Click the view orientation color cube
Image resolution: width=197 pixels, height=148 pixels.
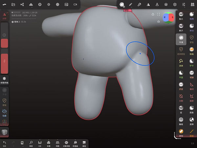click(168, 18)
